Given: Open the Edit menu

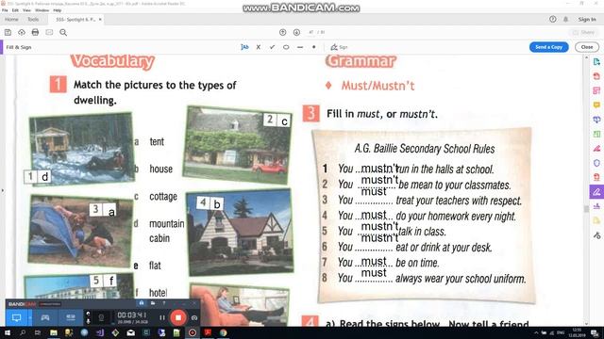Looking at the screenshot, I should pyautogui.click(x=15, y=10).
